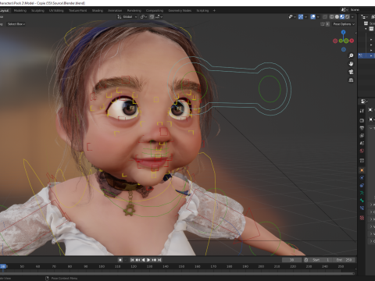Screen dimensions: 375x281
Task: Open the Compositing workspace tab
Action: coord(155,11)
